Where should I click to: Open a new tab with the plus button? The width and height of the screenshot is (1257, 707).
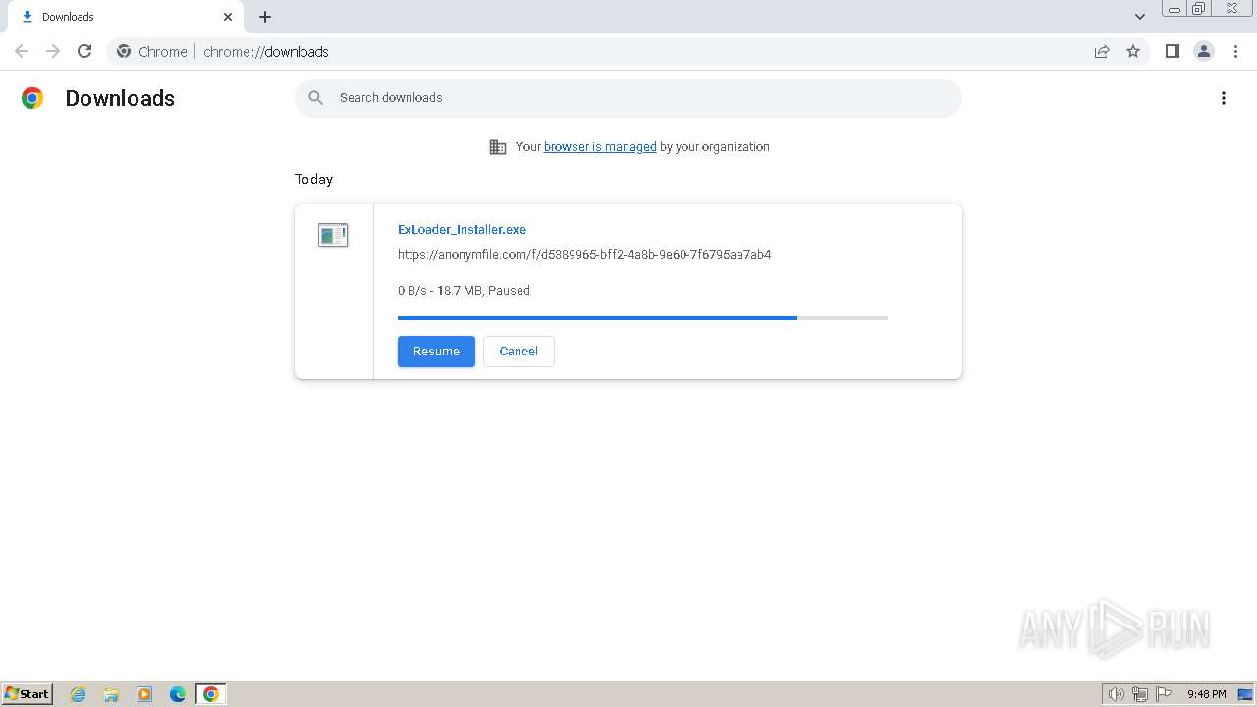[x=265, y=17]
